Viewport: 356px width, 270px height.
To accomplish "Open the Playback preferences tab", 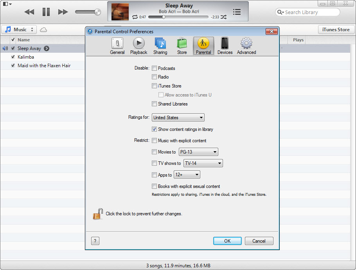I will point(139,46).
